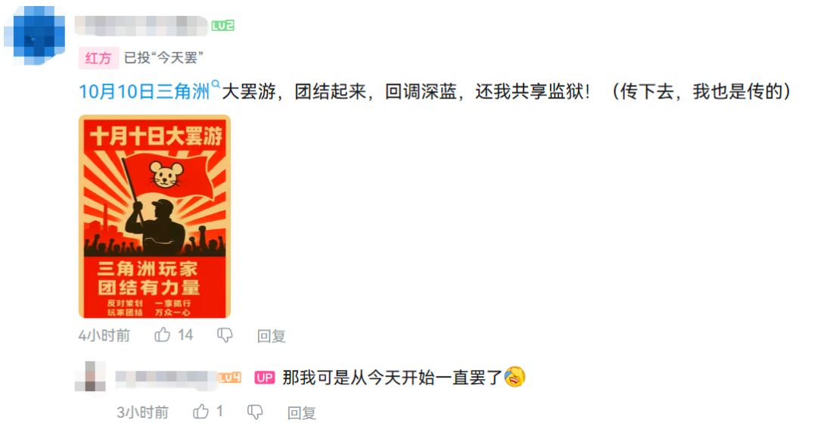The height and width of the screenshot is (423, 817).
Task: Click the LV2 level badge
Action: [x=222, y=25]
